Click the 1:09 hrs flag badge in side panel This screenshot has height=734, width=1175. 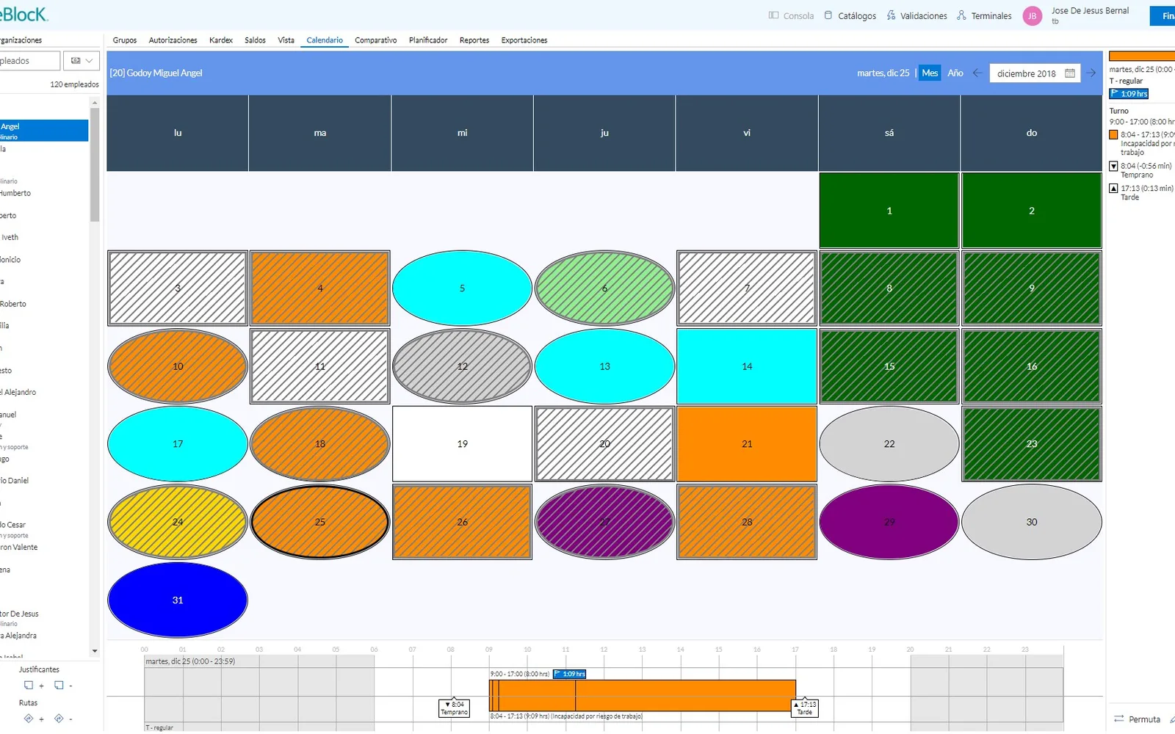[x=1129, y=94]
